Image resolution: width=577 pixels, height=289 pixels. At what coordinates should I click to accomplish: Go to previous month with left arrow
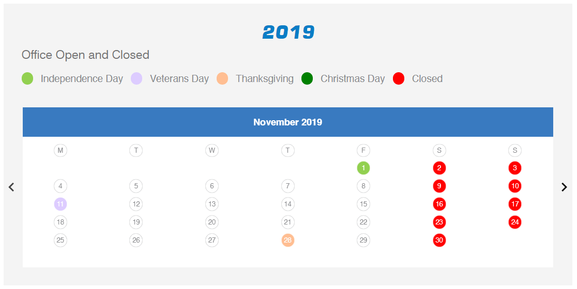[11, 187]
